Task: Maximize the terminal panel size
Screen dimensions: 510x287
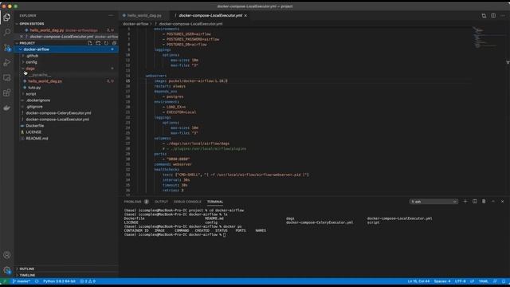Action: [x=493, y=202]
